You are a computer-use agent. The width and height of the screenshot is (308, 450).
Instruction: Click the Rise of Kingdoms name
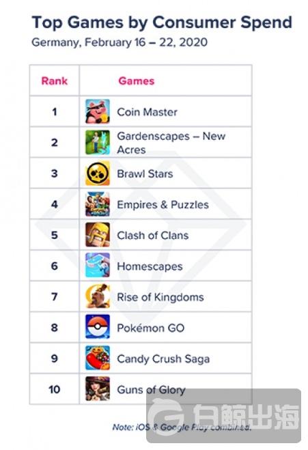click(x=160, y=297)
